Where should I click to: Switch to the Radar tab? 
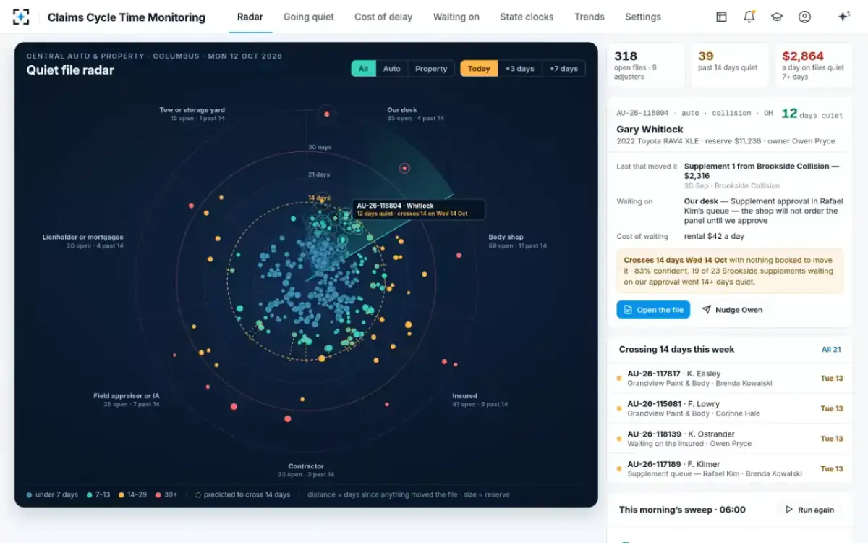pos(250,17)
